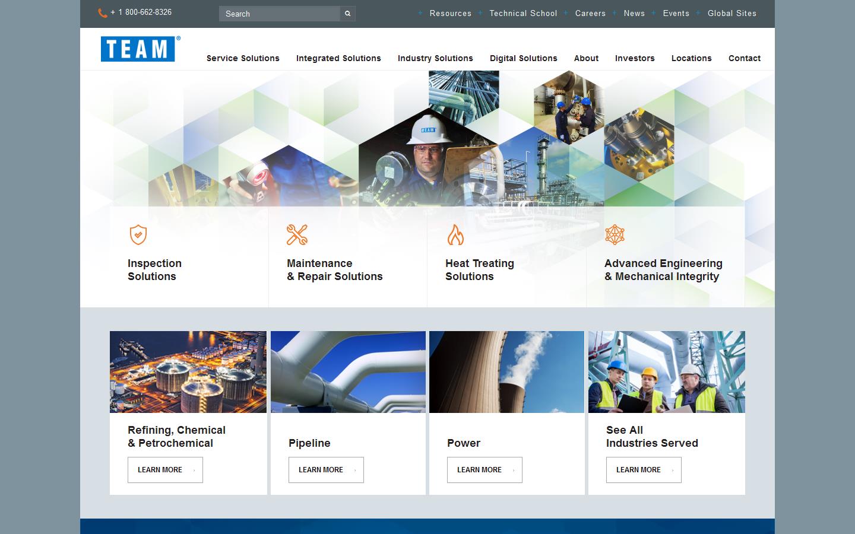Click the network icon for Advanced Engineering
The image size is (855, 534).
click(x=615, y=235)
